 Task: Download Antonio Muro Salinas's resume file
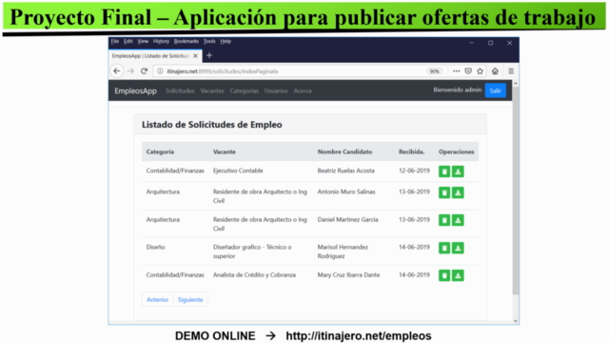(458, 192)
